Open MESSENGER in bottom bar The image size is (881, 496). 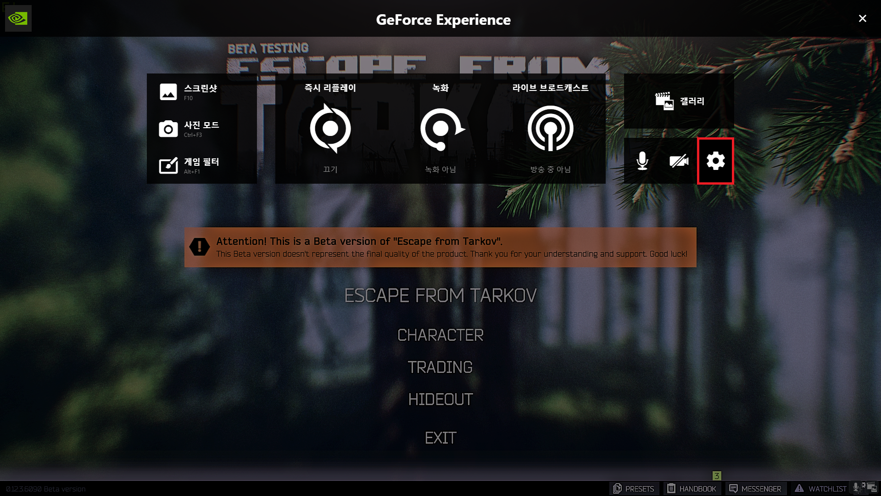(755, 489)
